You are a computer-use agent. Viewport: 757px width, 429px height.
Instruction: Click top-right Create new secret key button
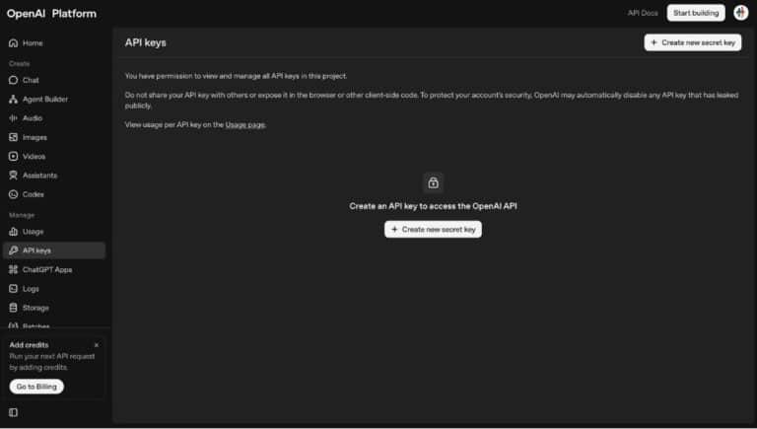[x=692, y=42]
